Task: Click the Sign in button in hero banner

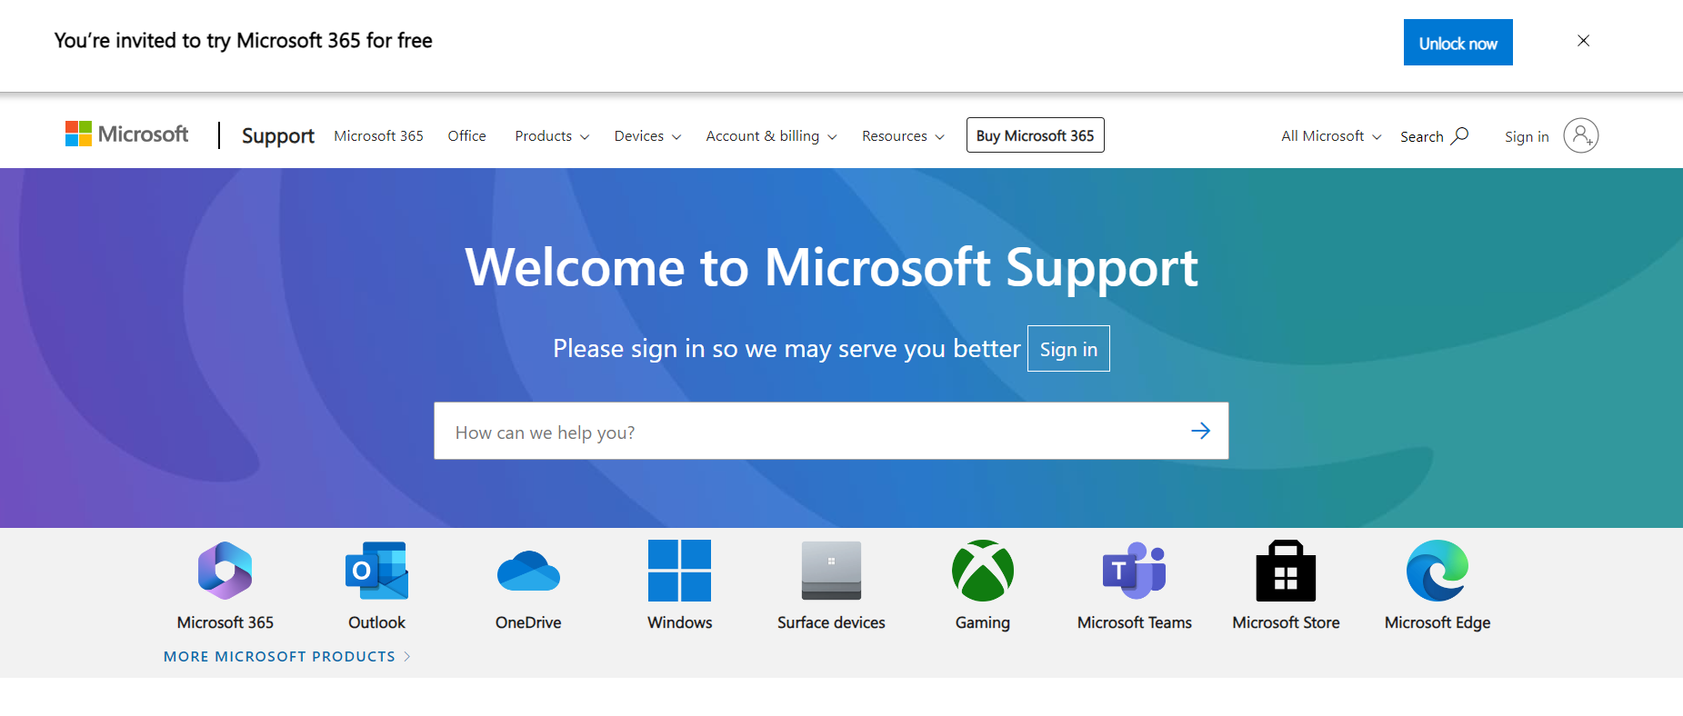Action: point(1068,349)
